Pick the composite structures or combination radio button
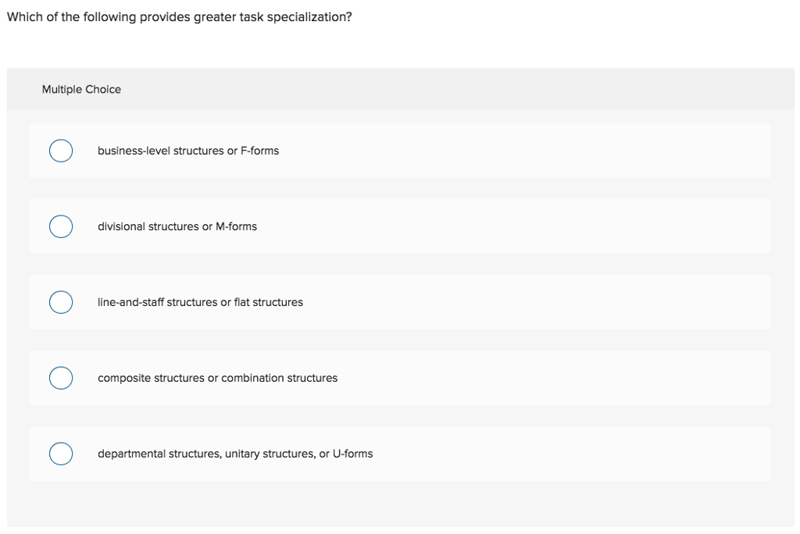The height and width of the screenshot is (534, 800). click(x=61, y=378)
